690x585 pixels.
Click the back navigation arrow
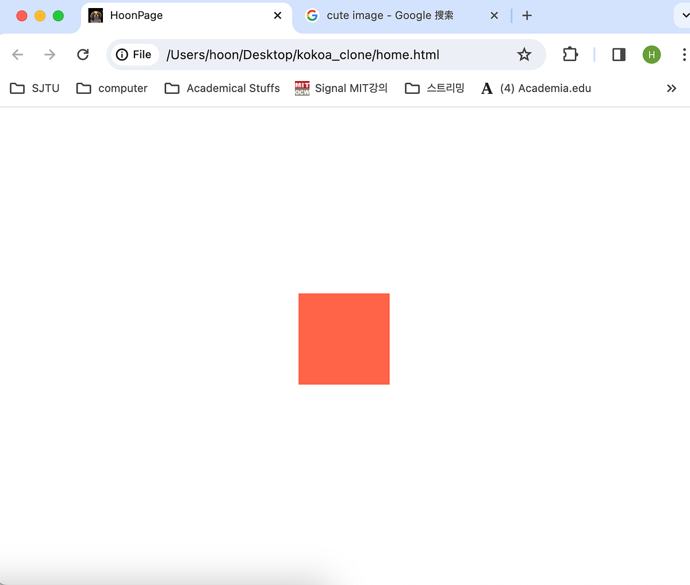(x=17, y=54)
